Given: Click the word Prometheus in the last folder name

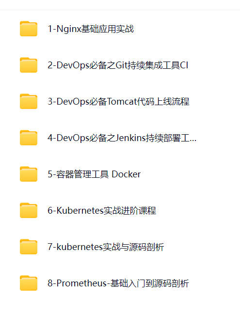Looking at the screenshot, I should click(81, 283).
